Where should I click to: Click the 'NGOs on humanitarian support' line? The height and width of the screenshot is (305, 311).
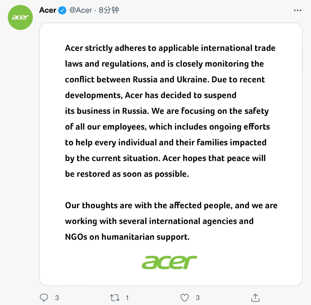127,237
